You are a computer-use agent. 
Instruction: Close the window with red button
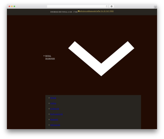(x=10, y=6)
